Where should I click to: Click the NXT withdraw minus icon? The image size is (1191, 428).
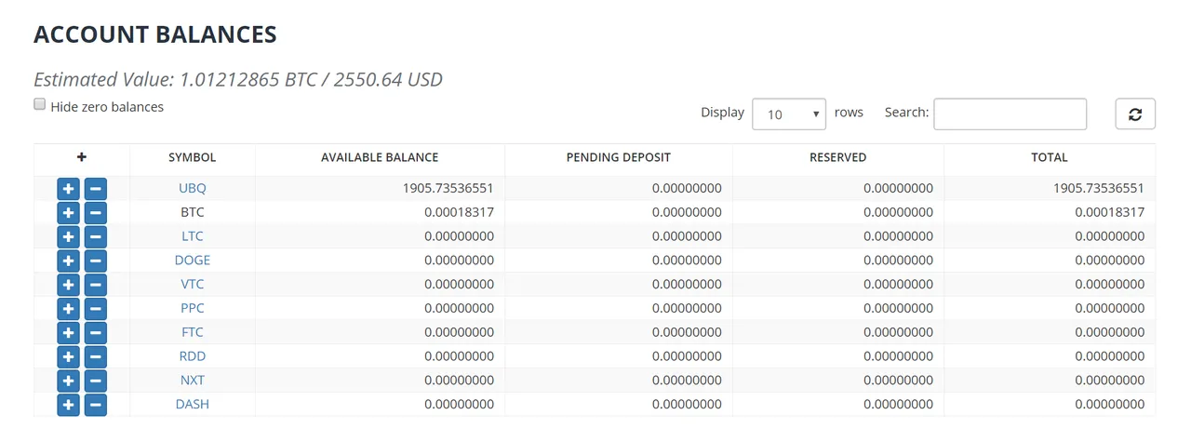coord(95,381)
